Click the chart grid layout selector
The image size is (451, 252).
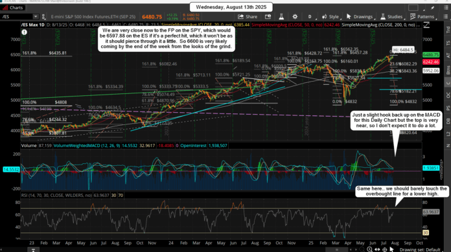[413, 8]
